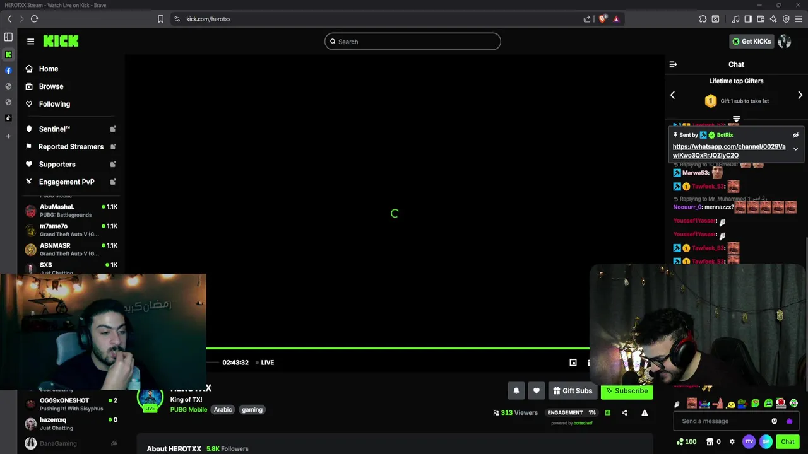The width and height of the screenshot is (808, 454).
Task: Open Brave Rewards triangle icon
Action: tap(616, 19)
